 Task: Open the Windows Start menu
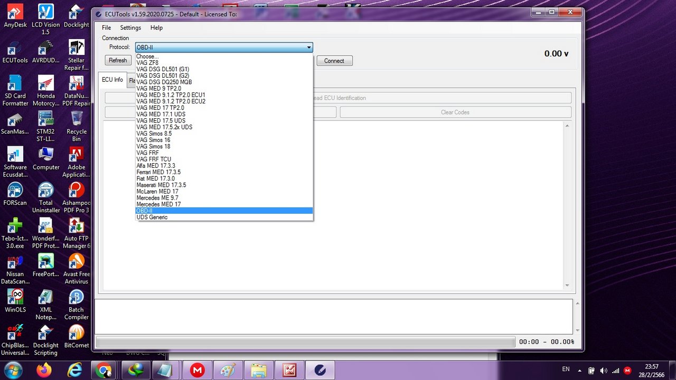13,370
